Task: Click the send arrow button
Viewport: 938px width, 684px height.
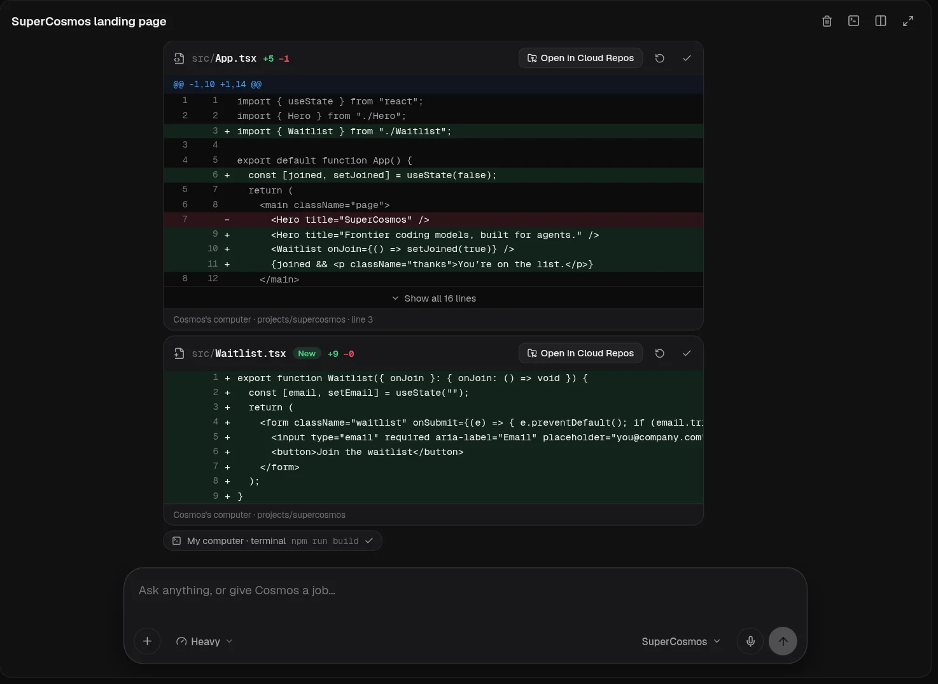Action: pos(783,641)
